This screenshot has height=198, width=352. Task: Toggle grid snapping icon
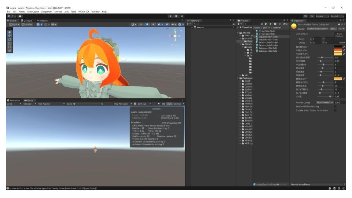point(46,25)
